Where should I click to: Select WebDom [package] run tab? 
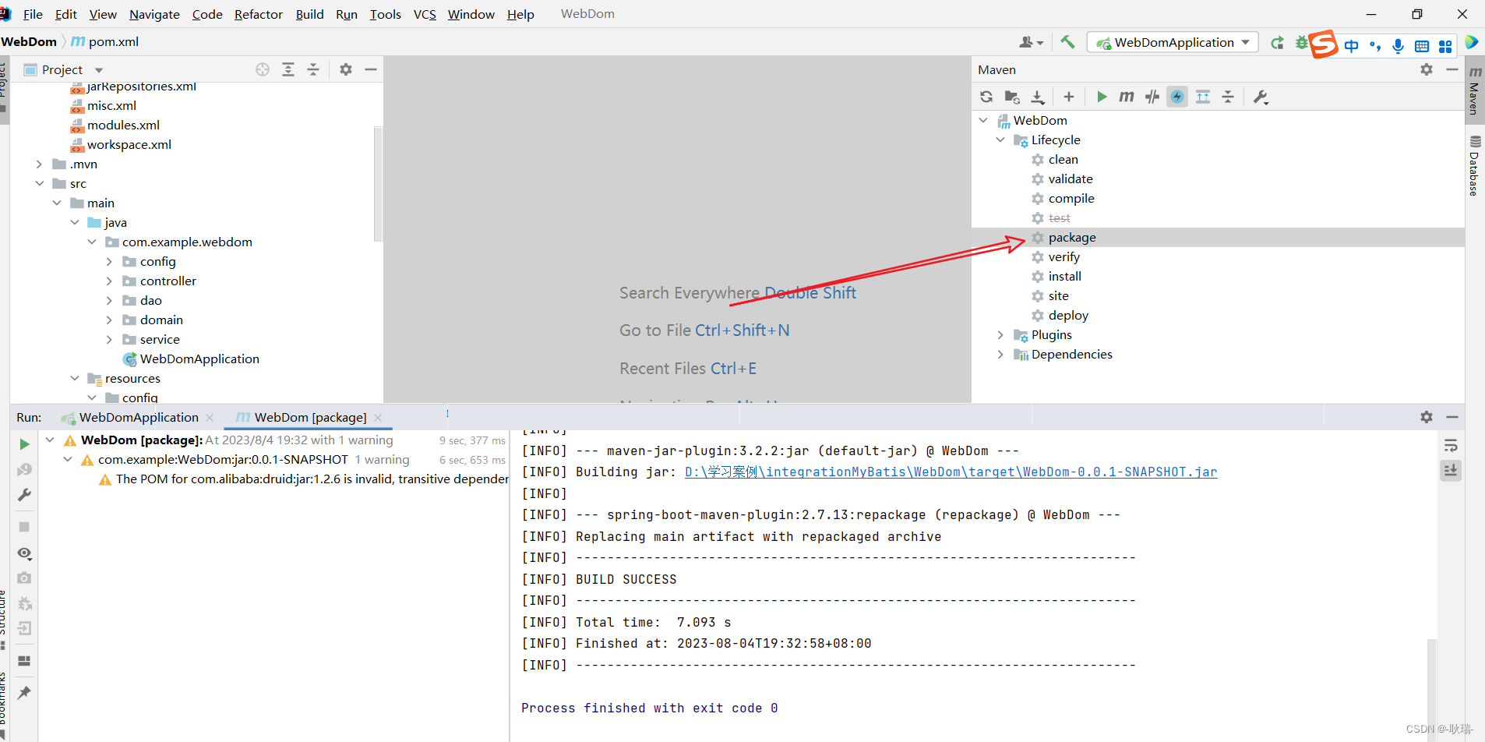(310, 417)
